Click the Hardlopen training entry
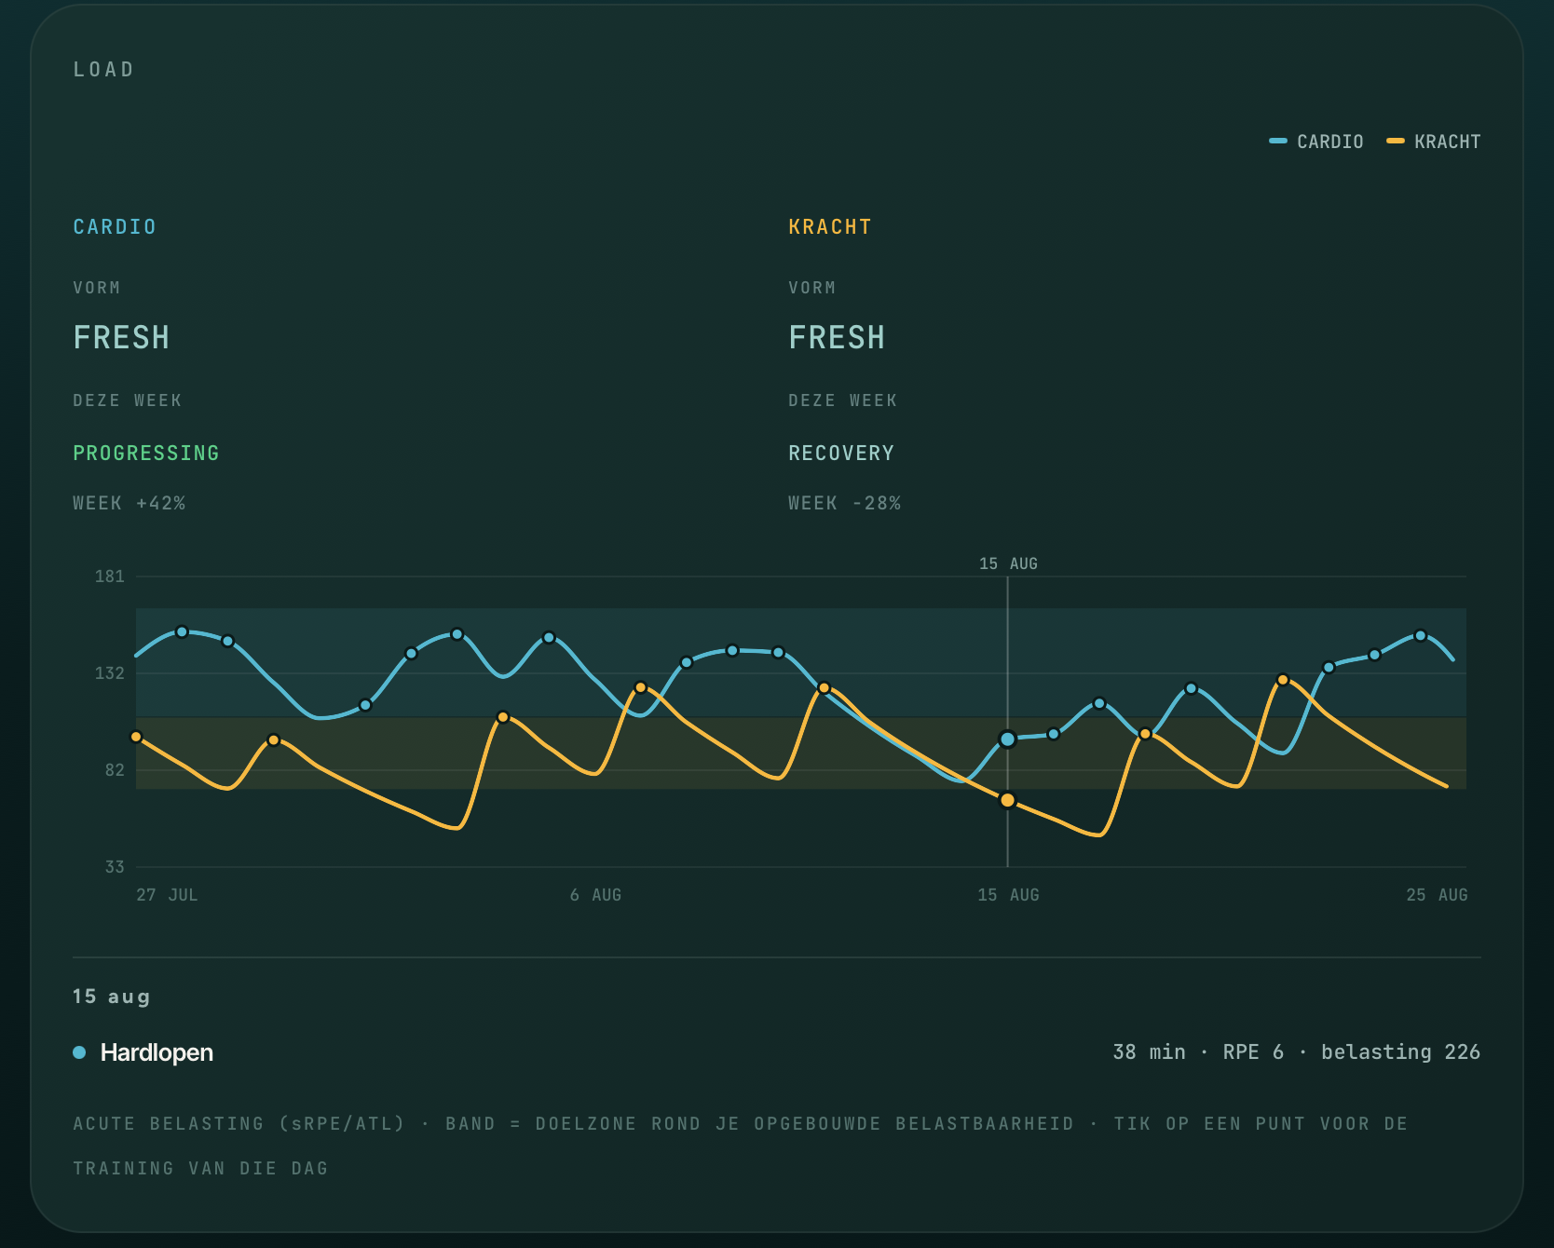 click(x=777, y=1052)
